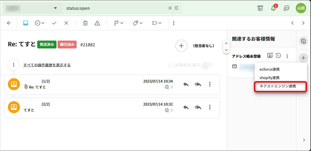This screenshot has height=151, width=311.
Task: Open the flag dropdown in the toolbar
Action: (119, 23)
